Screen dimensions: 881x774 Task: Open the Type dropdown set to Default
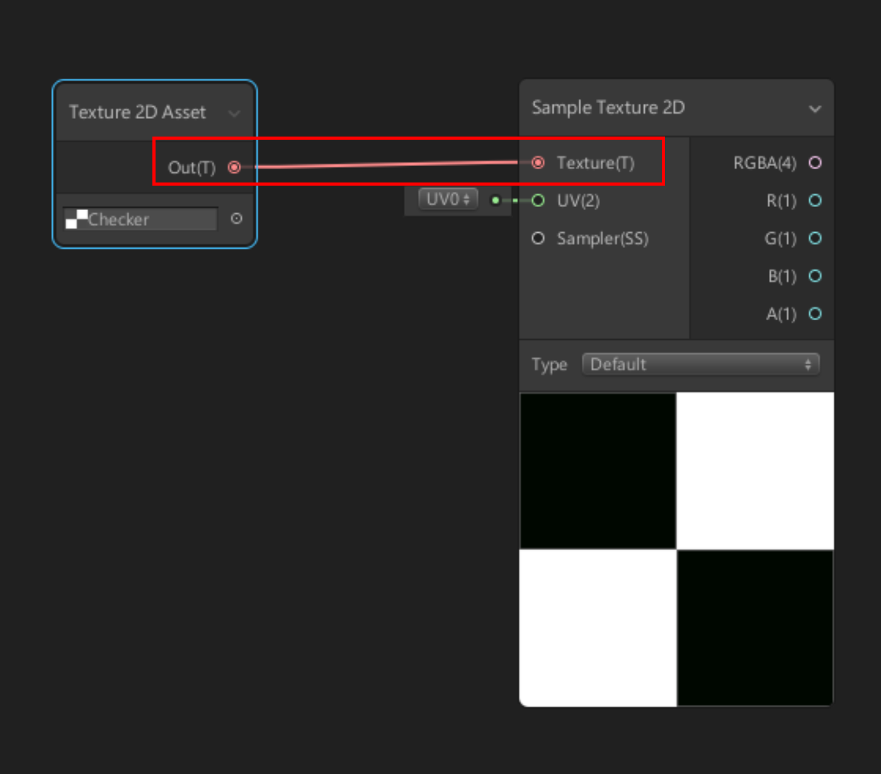coord(700,364)
